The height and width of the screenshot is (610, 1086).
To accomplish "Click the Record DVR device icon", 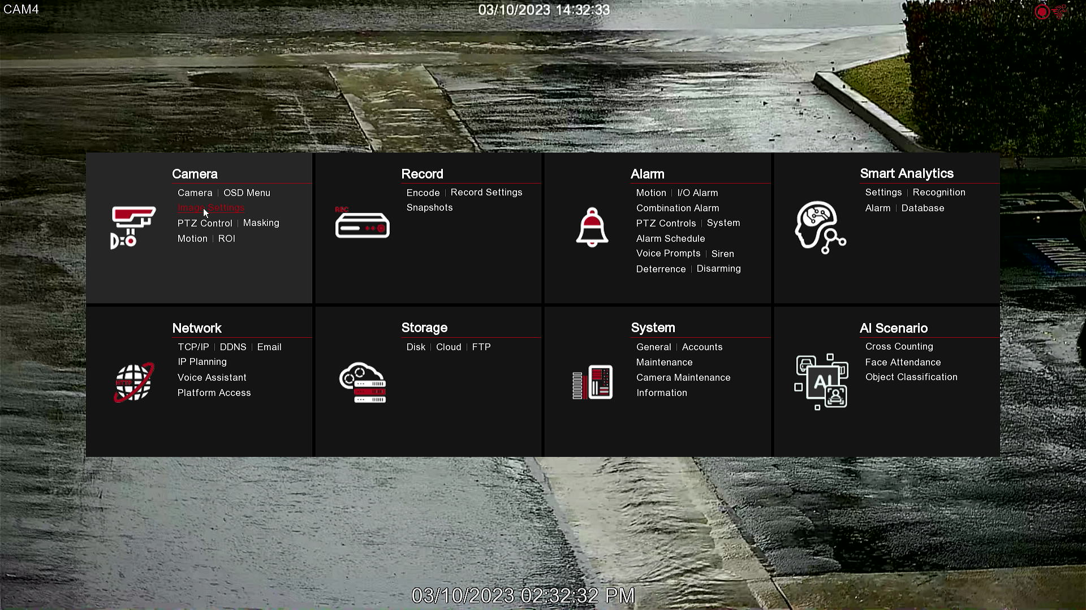I will point(362,224).
